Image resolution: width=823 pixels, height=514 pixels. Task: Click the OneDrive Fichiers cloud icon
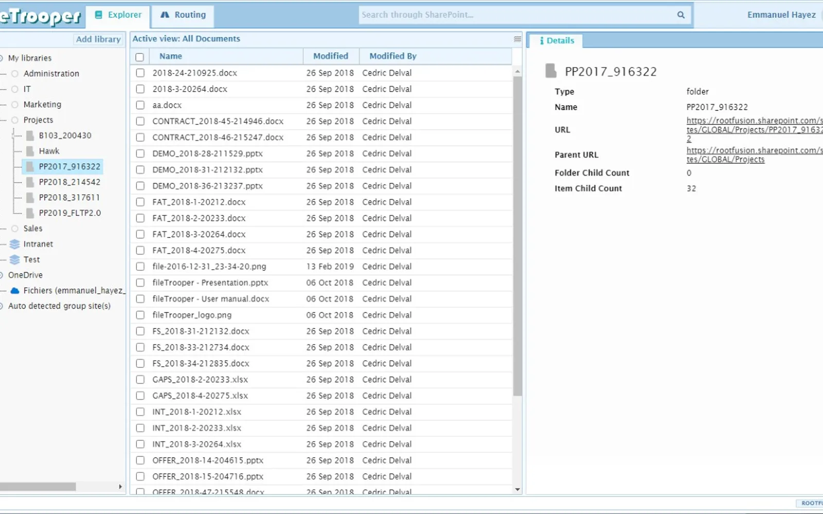[x=15, y=290]
